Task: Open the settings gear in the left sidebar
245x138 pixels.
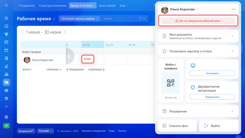Action: coord(6,117)
